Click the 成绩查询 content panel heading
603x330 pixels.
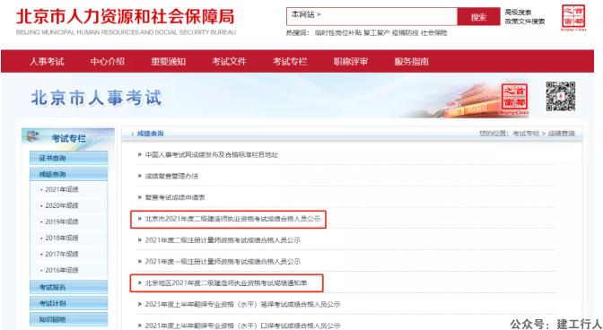point(150,134)
